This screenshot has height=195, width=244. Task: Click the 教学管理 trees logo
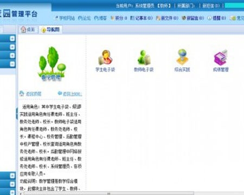coord(52,64)
